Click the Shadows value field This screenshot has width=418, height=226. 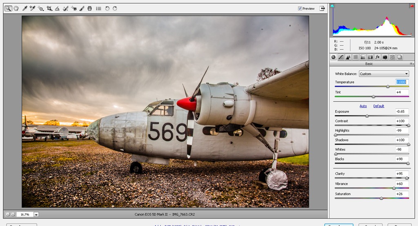402,140
